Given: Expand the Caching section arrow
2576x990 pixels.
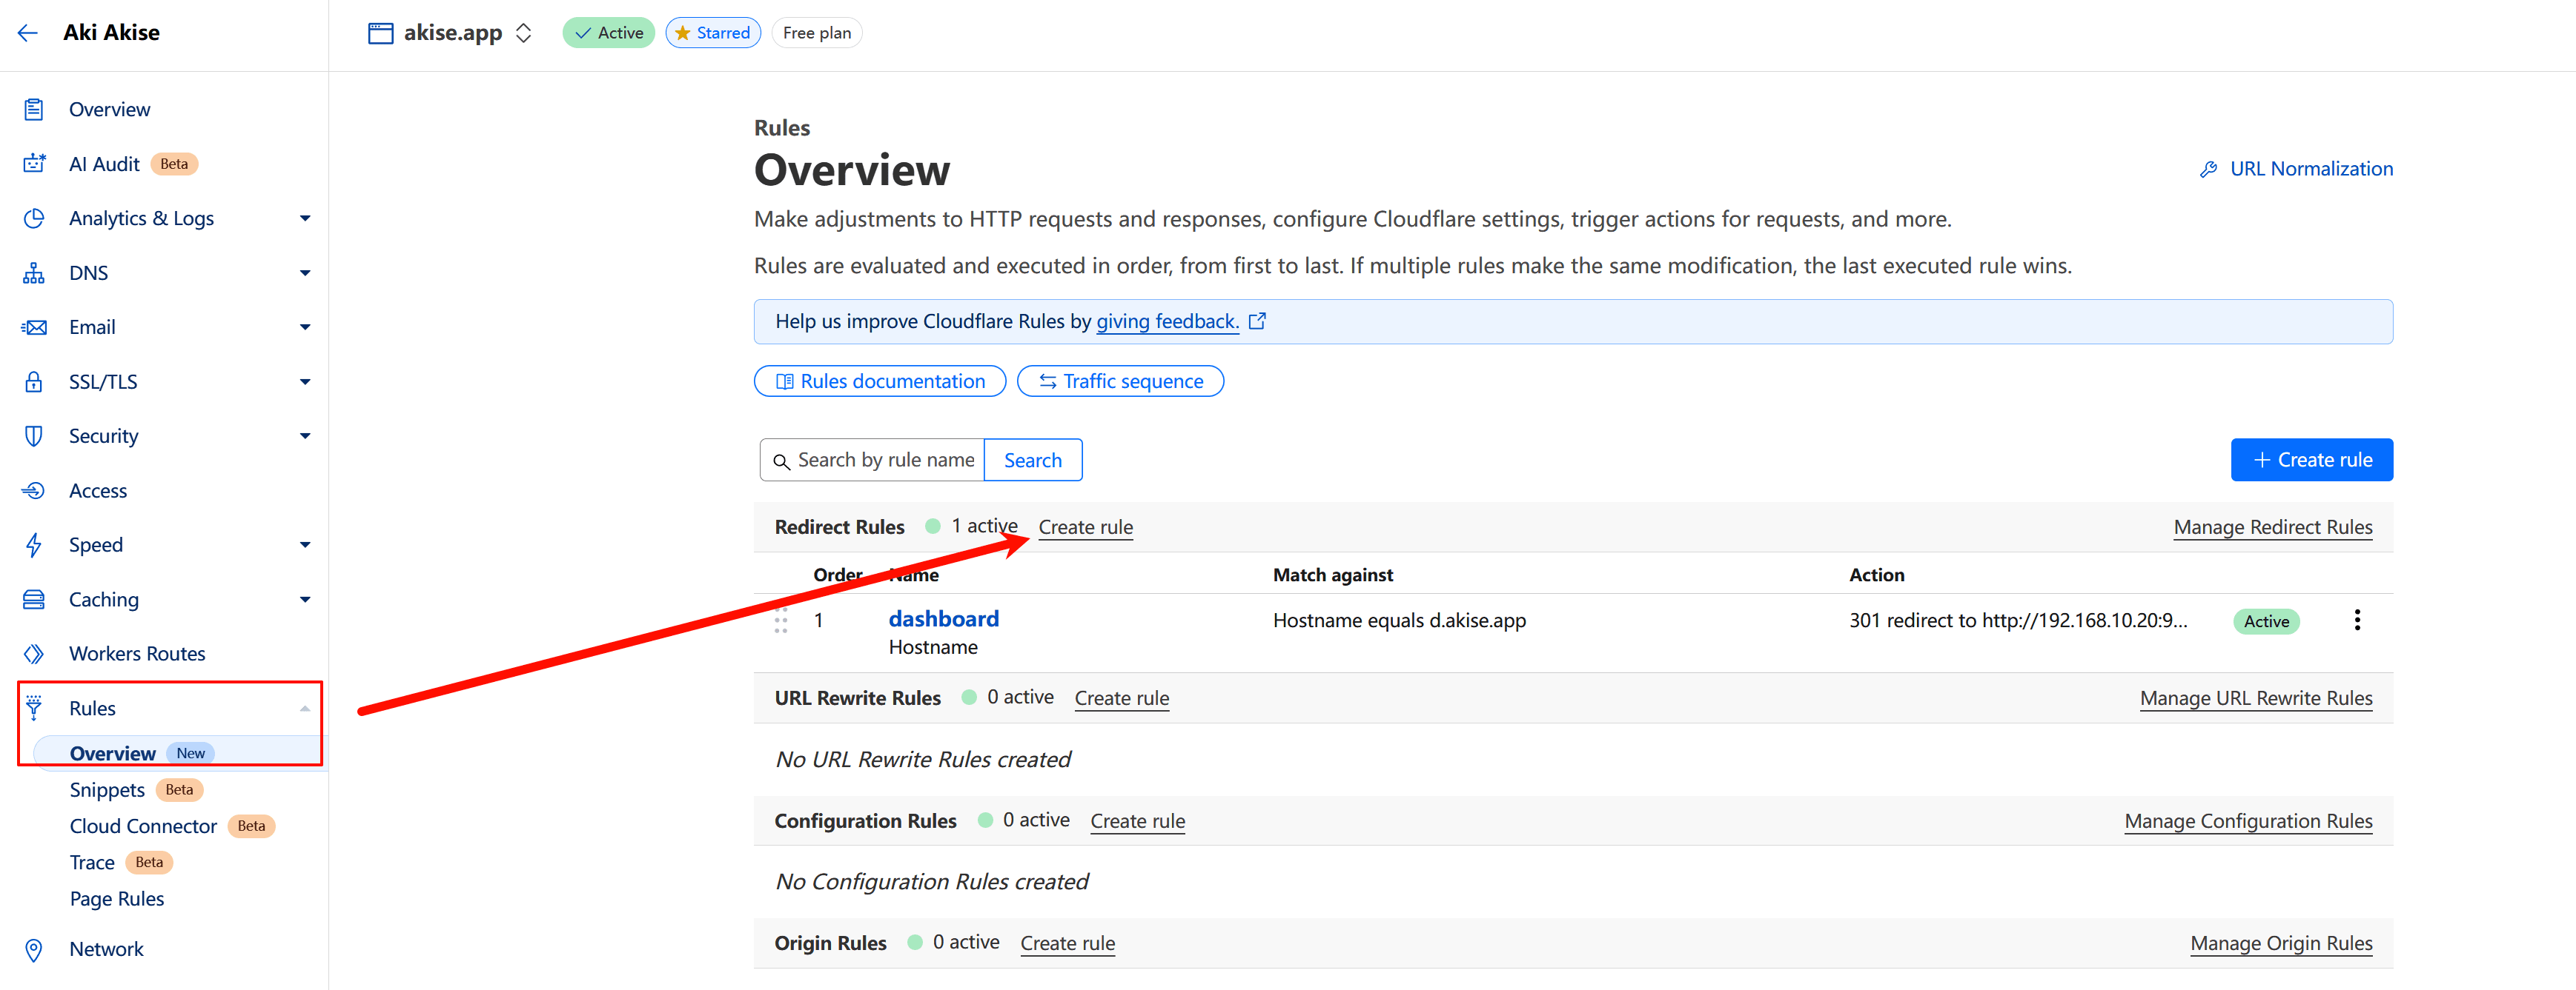Looking at the screenshot, I should point(305,599).
